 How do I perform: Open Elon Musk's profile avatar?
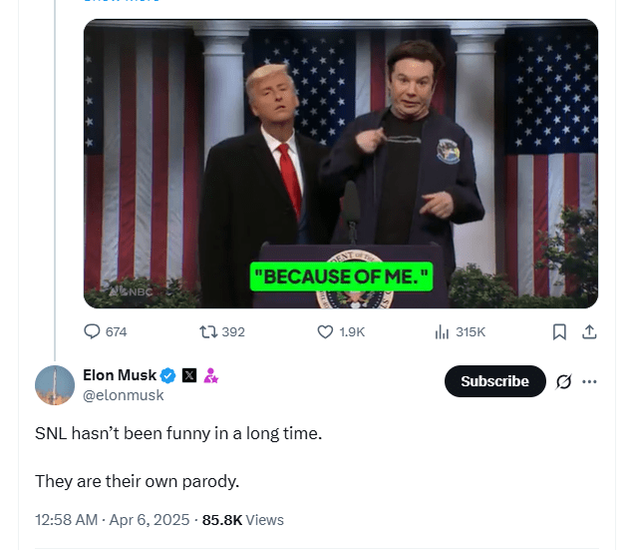(x=55, y=385)
